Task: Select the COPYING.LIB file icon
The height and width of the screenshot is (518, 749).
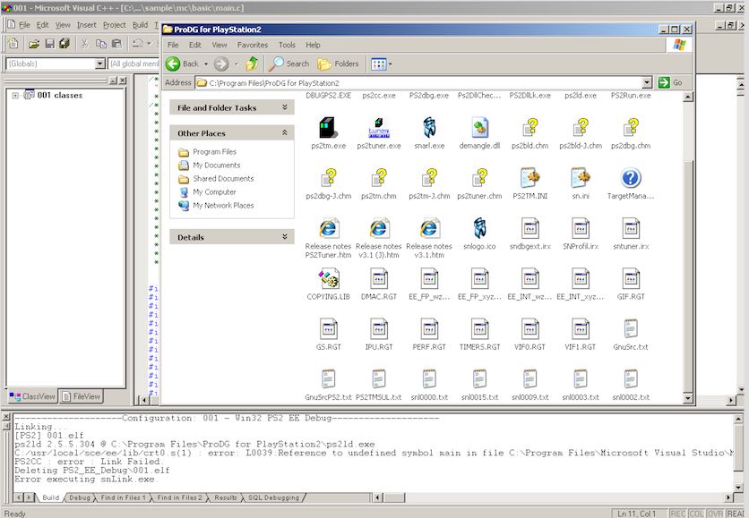Action: coord(328,279)
